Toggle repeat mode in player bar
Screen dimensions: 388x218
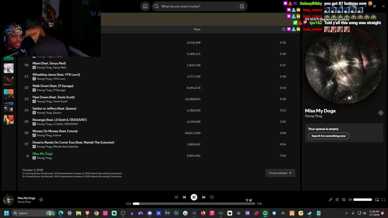click(212, 197)
